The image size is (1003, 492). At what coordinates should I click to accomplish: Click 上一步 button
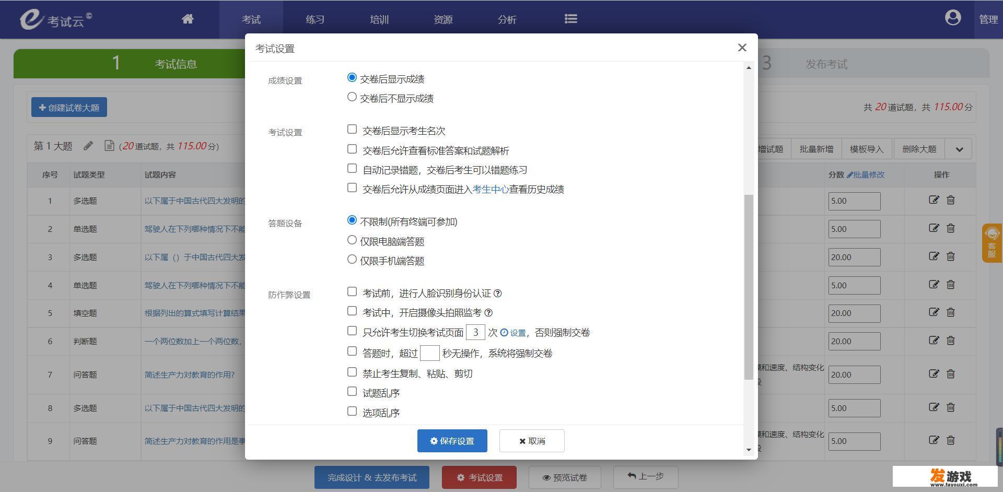coord(646,476)
